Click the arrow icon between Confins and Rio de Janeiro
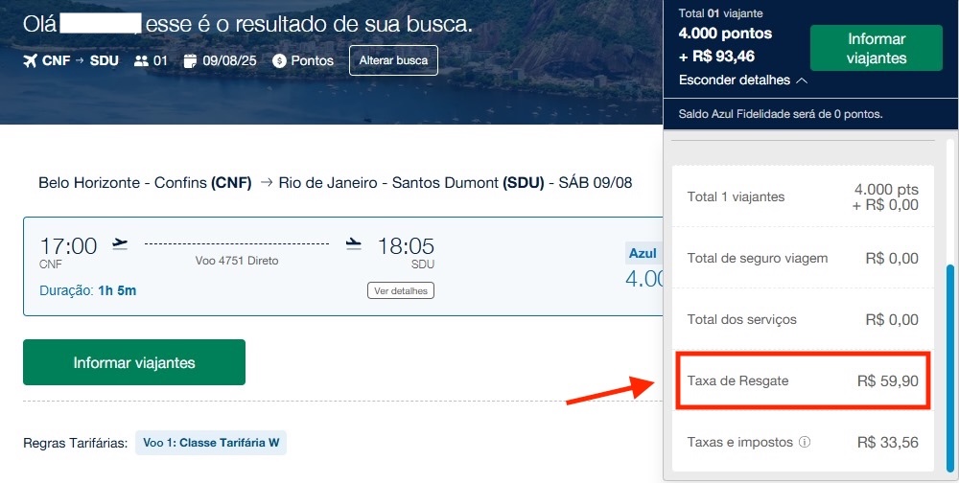Screen dimensions: 959x483 [x=266, y=183]
